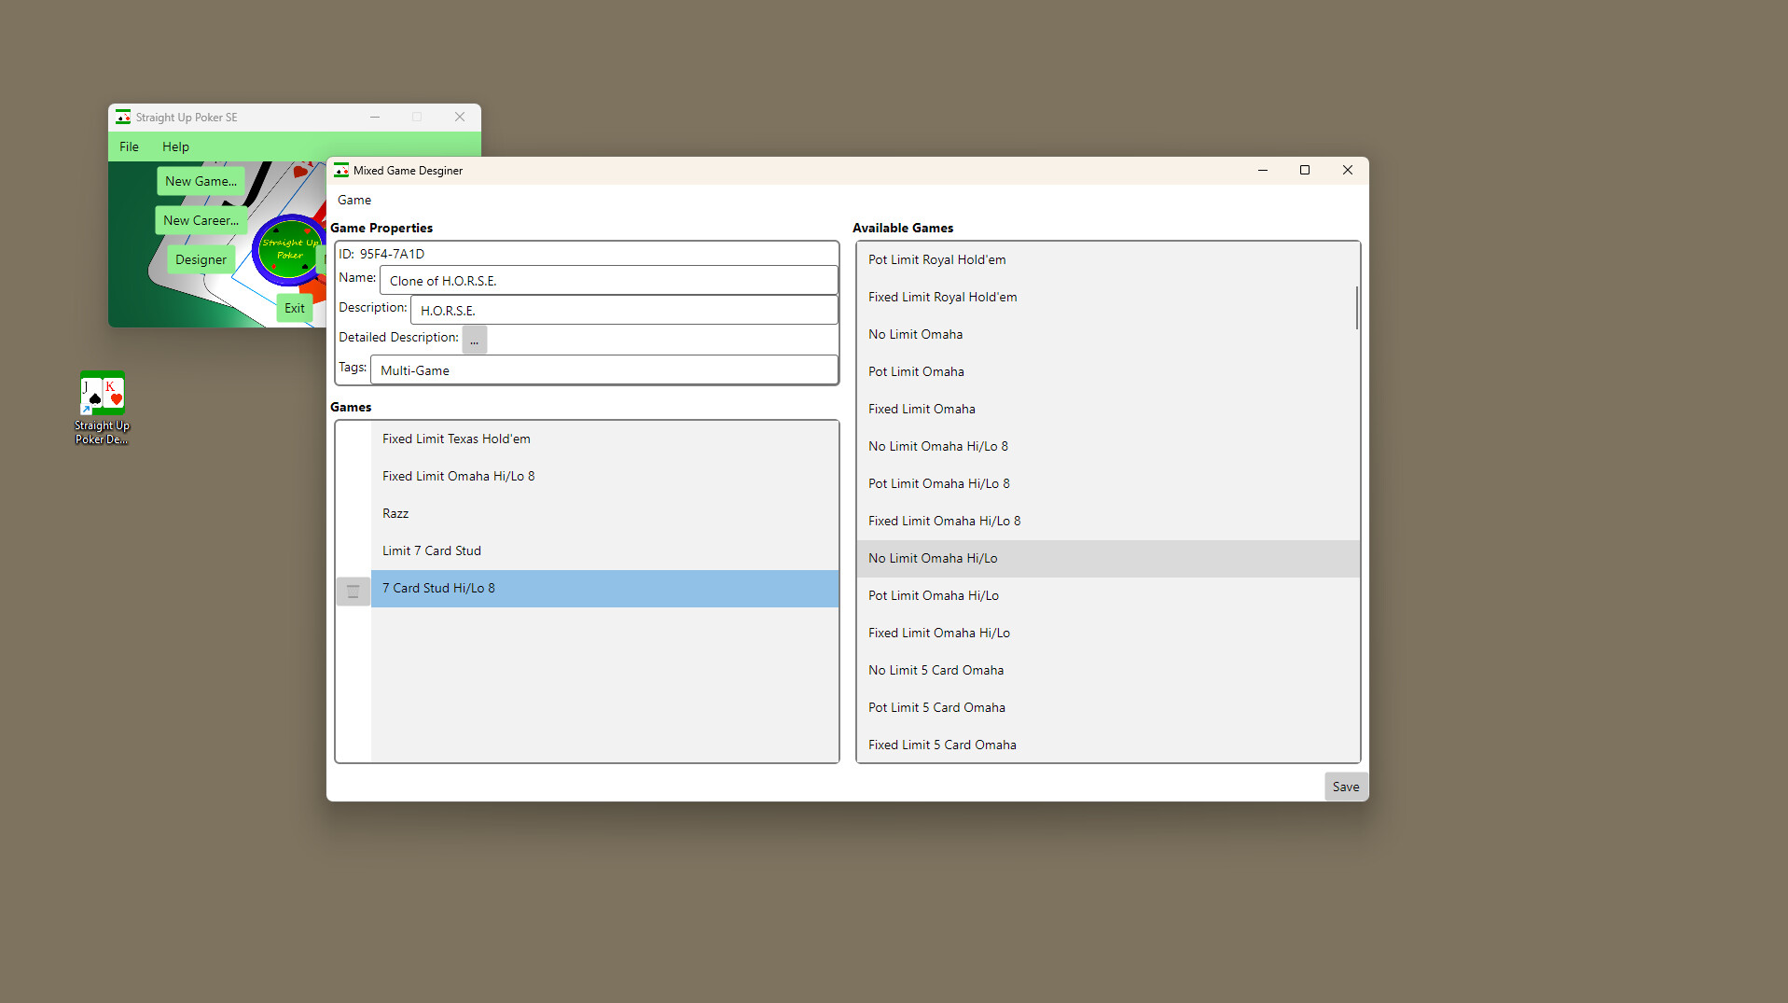Click the Straight Up Poker chip logo
The image size is (1788, 1003).
click(x=287, y=249)
